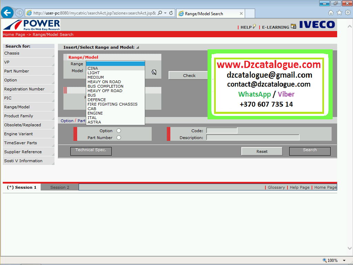Click the browser Forward arrow button
Screen dimensions: 353x265
[x=19, y=13]
